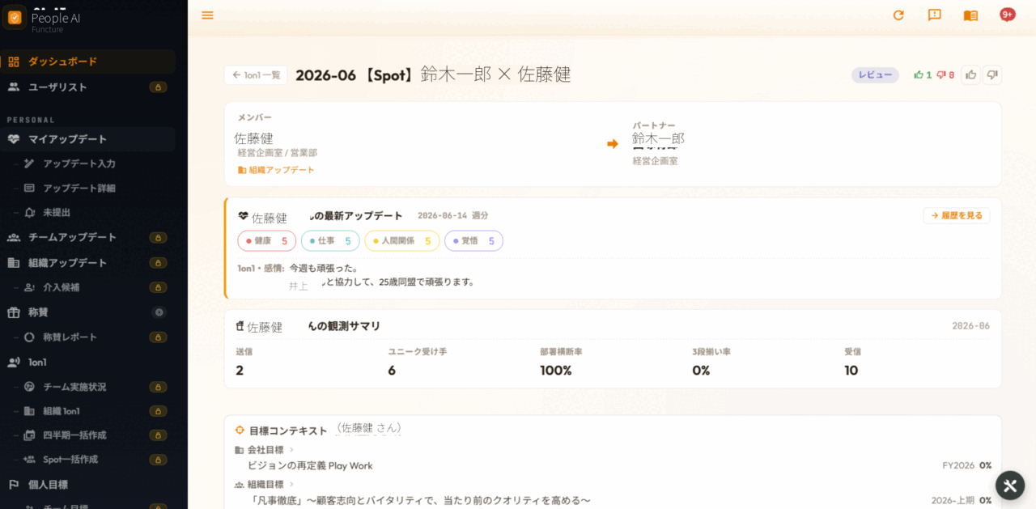The height and width of the screenshot is (509, 1036).
Task: Click partner name 鈴木一郎
Action: pos(658,138)
